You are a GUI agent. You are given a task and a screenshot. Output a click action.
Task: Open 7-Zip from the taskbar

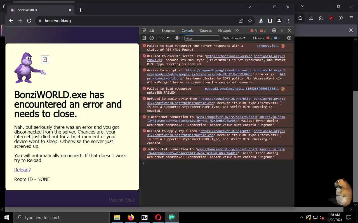click(x=145, y=217)
